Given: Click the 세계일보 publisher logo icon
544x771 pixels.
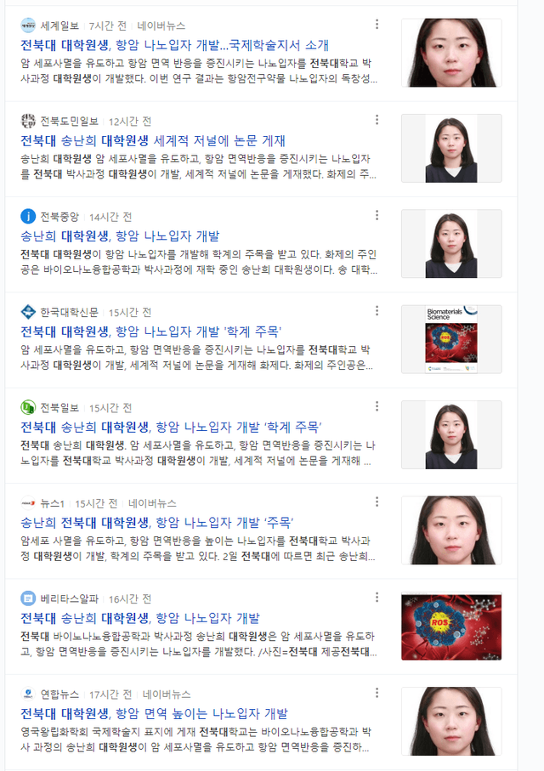Looking at the screenshot, I should click(28, 26).
